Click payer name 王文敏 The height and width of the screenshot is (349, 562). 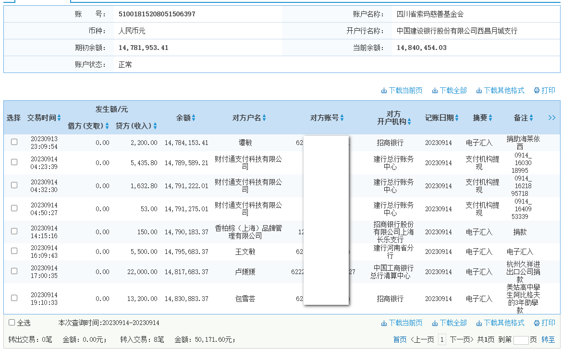(x=245, y=252)
